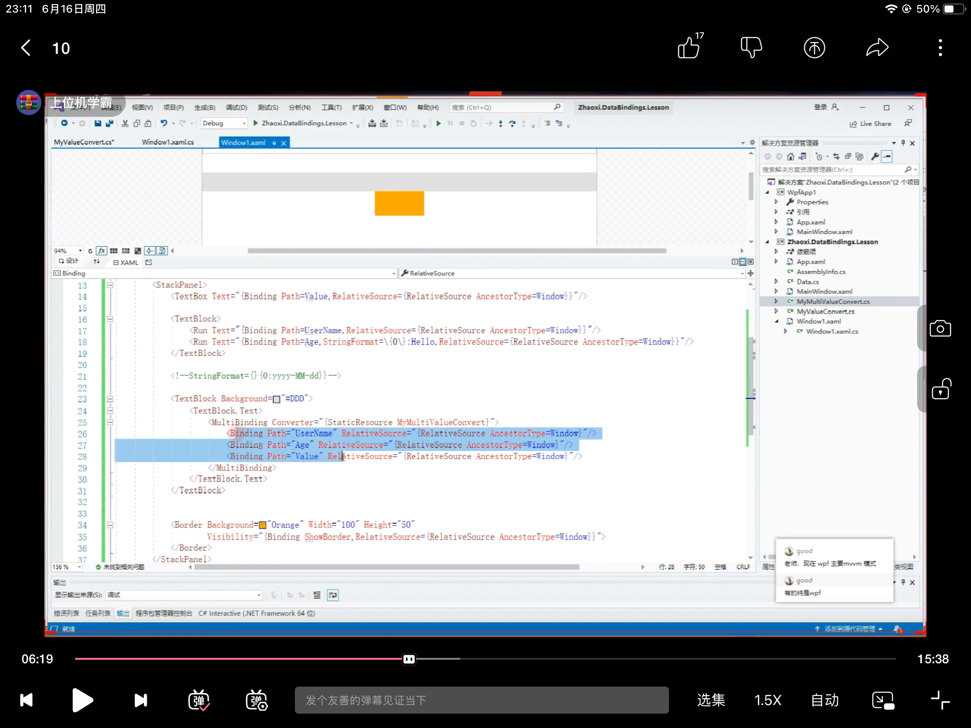
Task: Skip to the next video
Action: coord(141,700)
